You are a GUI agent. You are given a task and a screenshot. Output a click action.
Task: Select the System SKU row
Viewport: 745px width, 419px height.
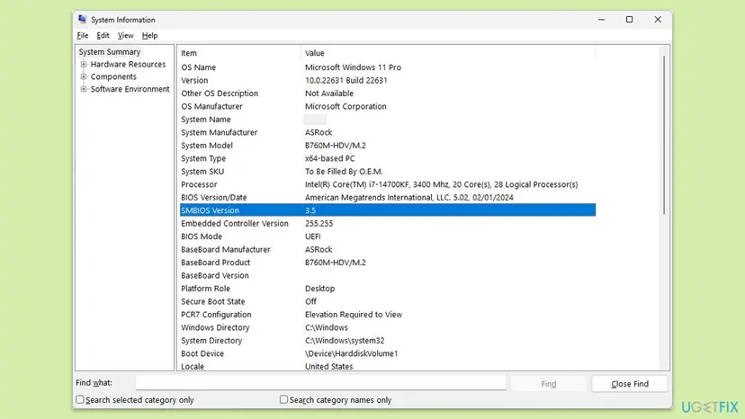pyautogui.click(x=388, y=172)
